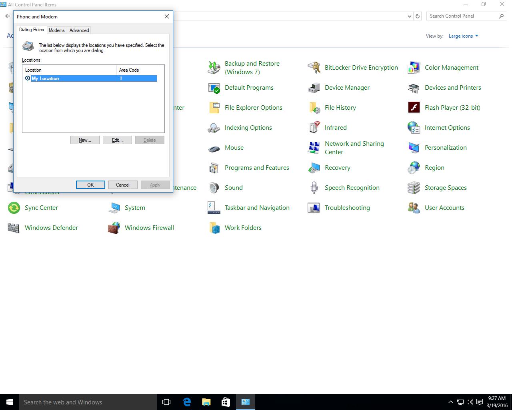This screenshot has width=512, height=410.
Task: Switch to the Advanced tab
Action: click(79, 30)
